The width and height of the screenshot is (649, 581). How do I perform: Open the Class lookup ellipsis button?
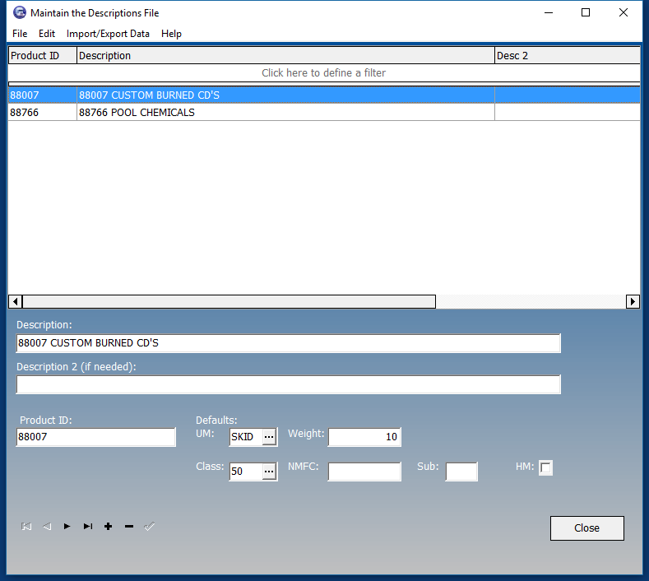[269, 472]
